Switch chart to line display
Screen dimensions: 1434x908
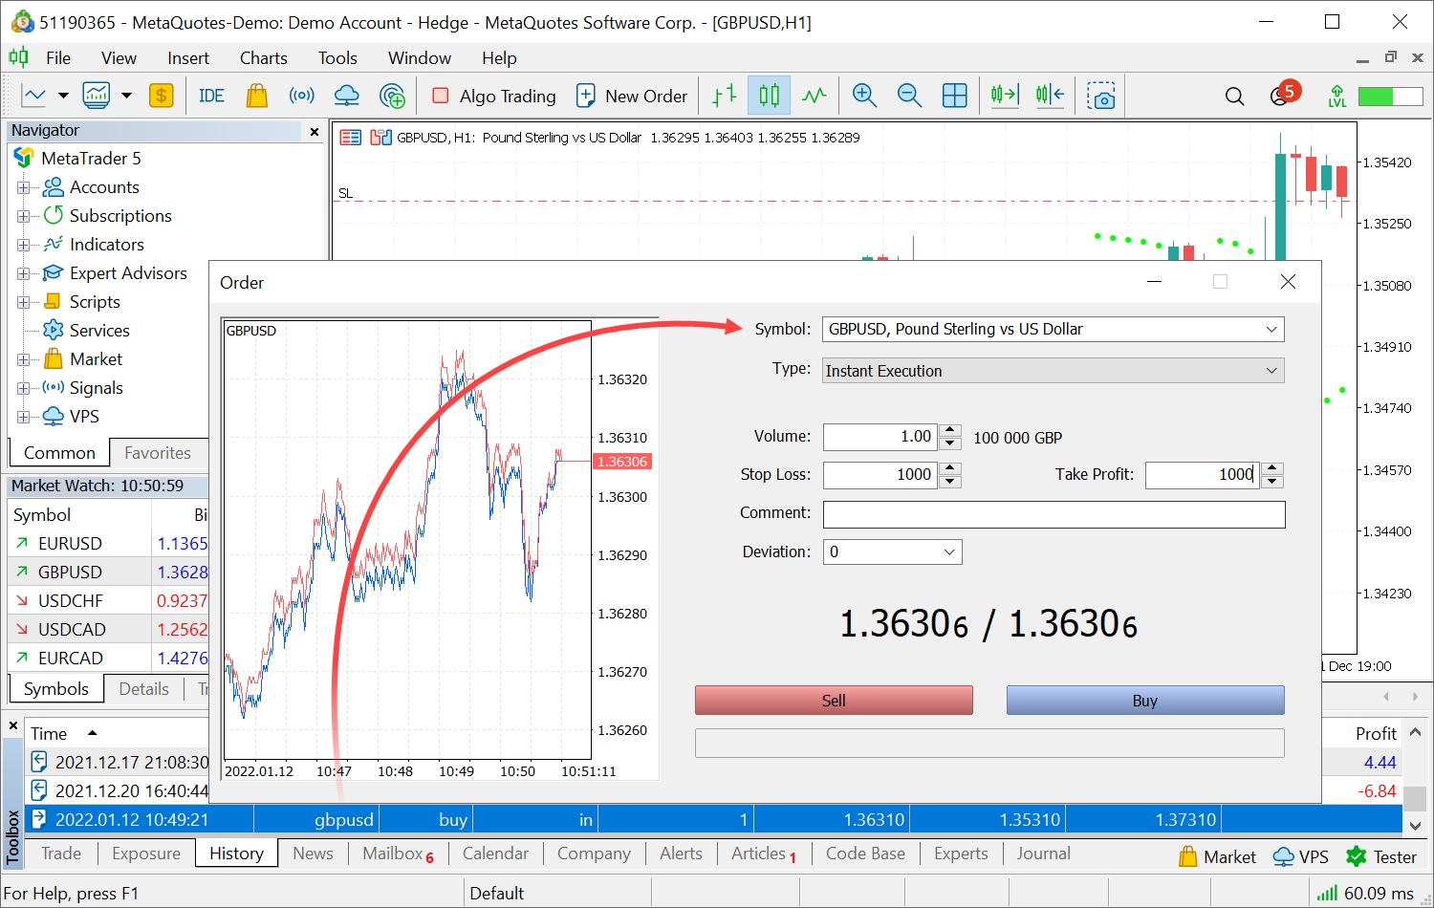pos(815,95)
